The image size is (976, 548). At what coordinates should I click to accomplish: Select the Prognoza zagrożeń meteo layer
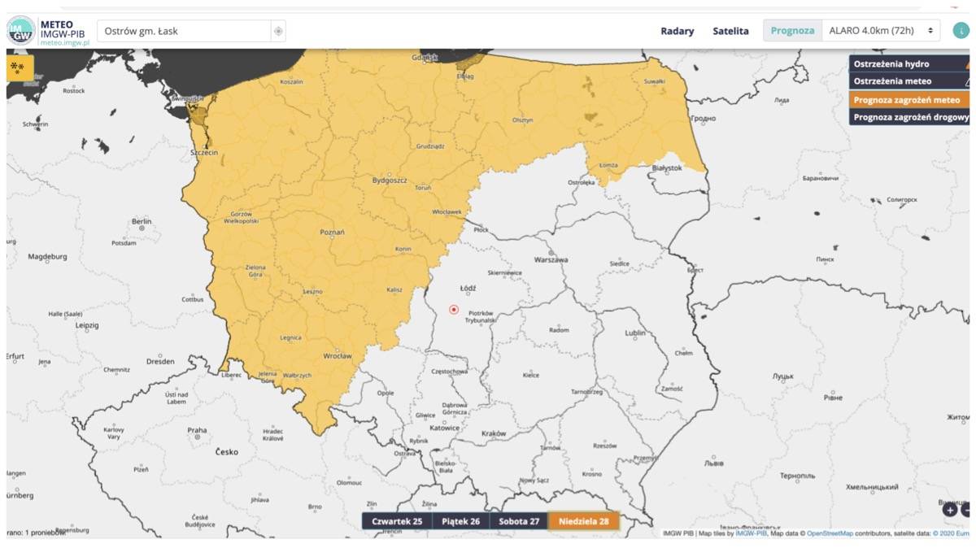(908, 100)
